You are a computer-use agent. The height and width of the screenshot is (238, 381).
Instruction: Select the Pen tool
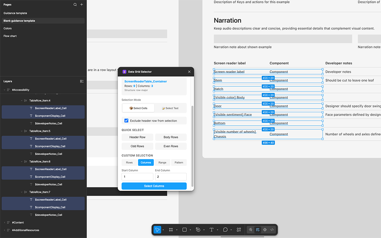click(x=198, y=230)
